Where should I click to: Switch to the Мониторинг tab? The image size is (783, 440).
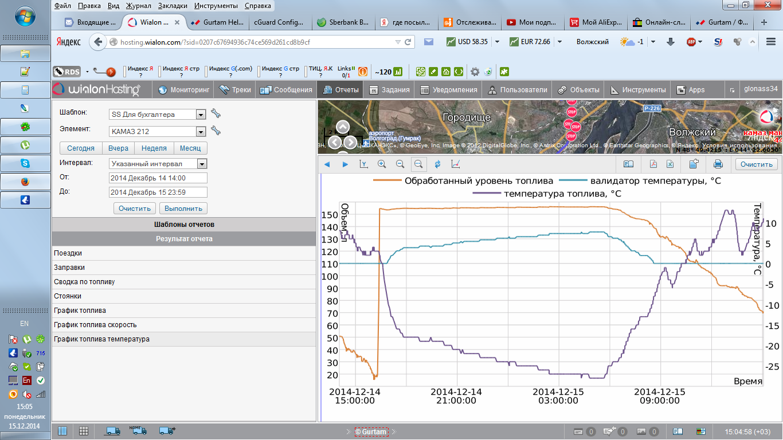tap(184, 90)
